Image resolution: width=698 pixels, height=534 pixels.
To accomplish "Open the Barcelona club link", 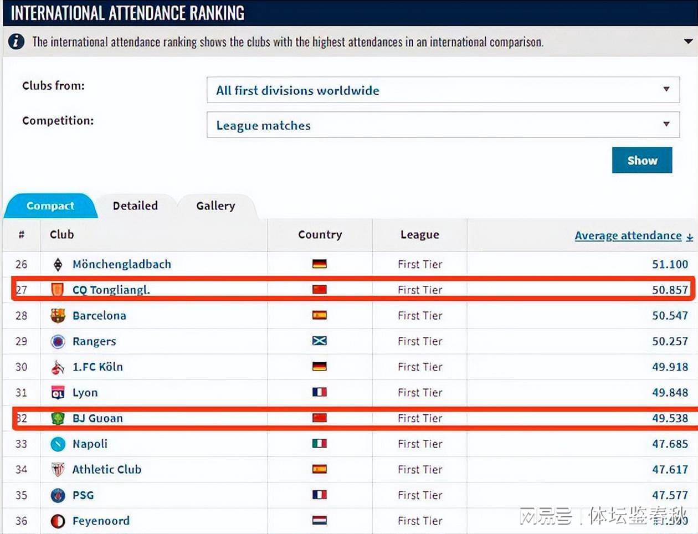I will click(99, 316).
